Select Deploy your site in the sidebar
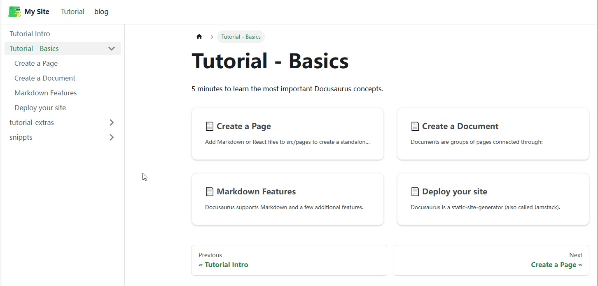 click(x=65, y=108)
